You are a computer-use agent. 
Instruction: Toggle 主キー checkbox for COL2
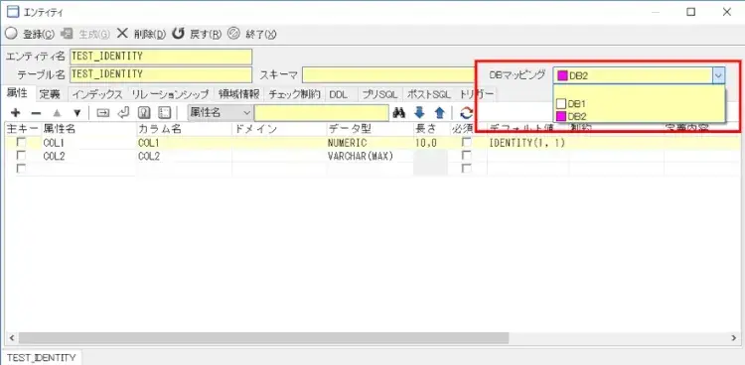point(21,155)
